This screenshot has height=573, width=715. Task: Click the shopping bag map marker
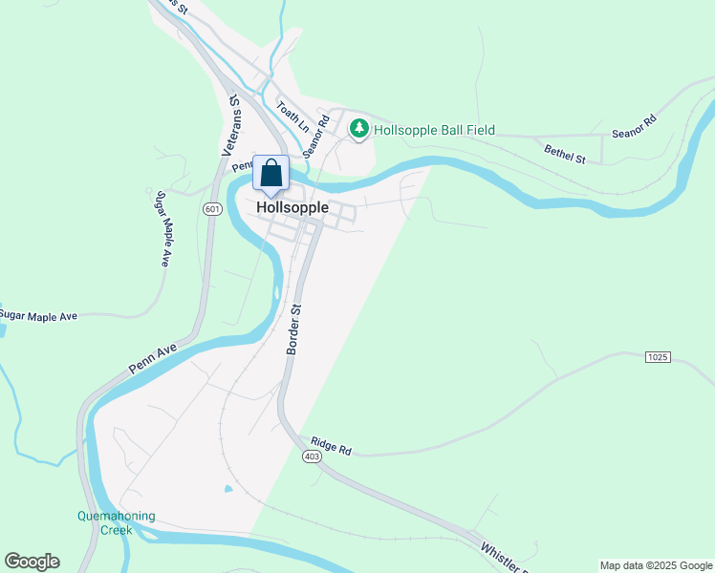[271, 176]
